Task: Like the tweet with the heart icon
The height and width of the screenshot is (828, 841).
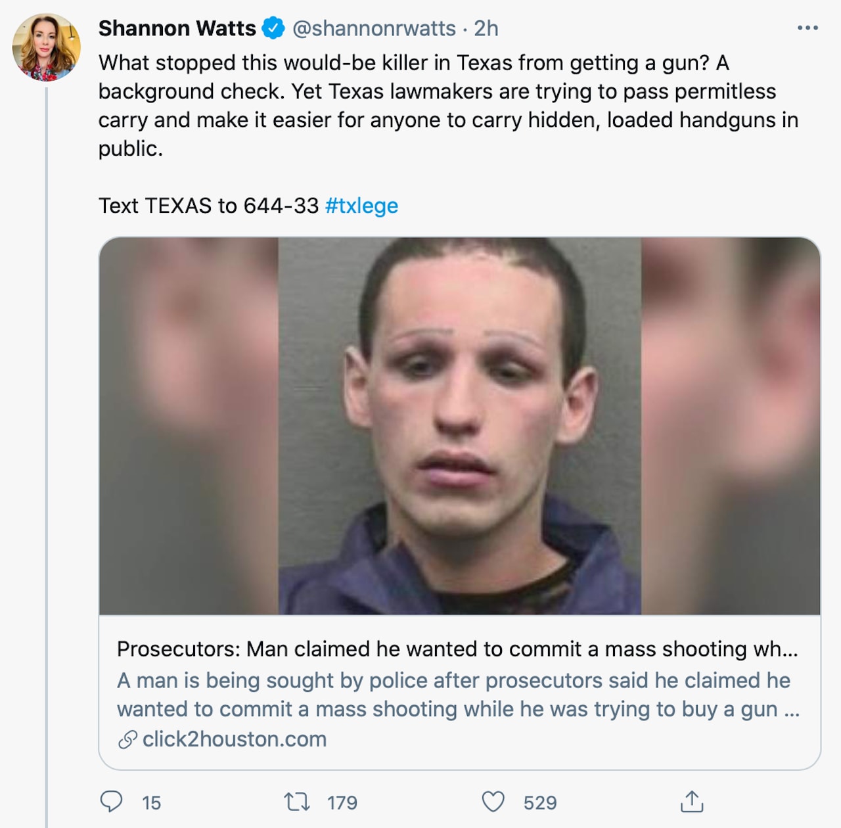Action: coord(493,802)
